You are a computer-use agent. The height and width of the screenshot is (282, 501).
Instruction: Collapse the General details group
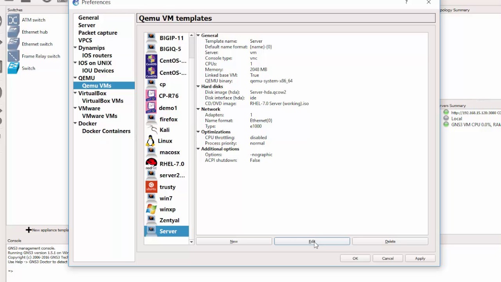click(198, 36)
